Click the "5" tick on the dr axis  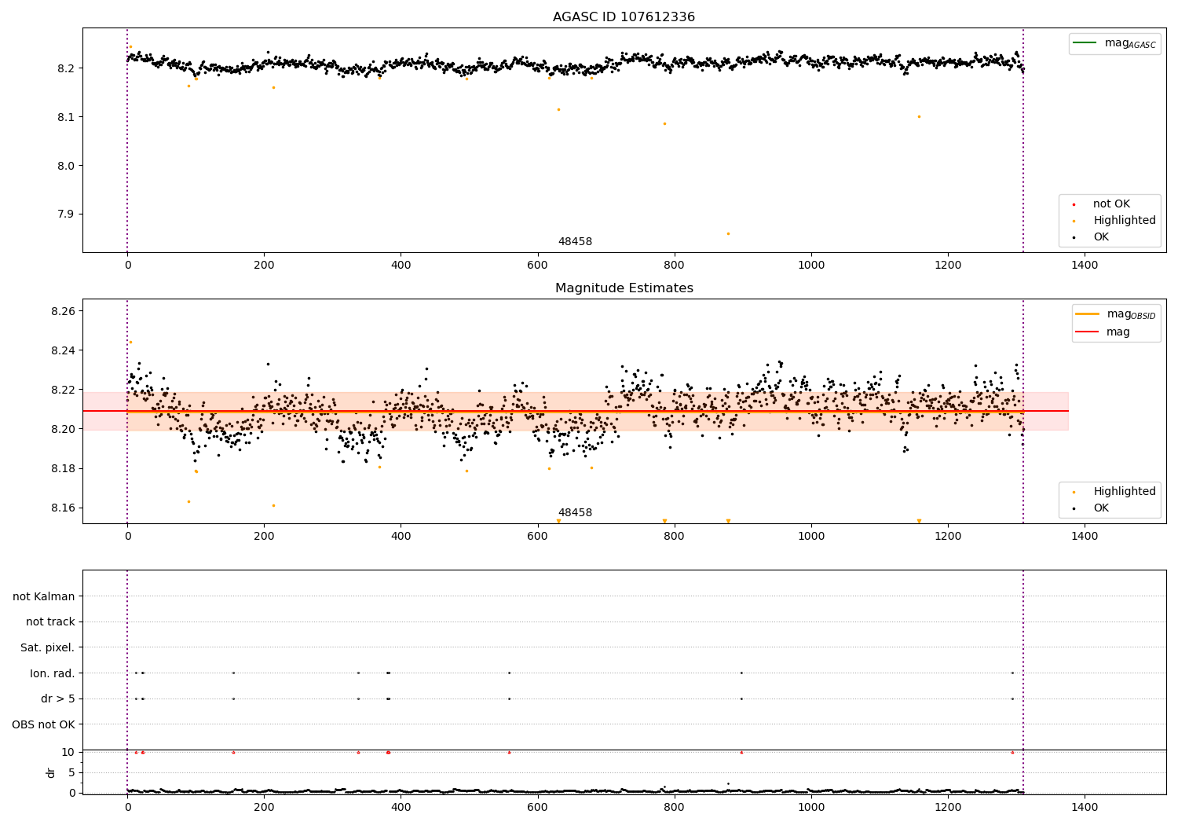pos(72,772)
